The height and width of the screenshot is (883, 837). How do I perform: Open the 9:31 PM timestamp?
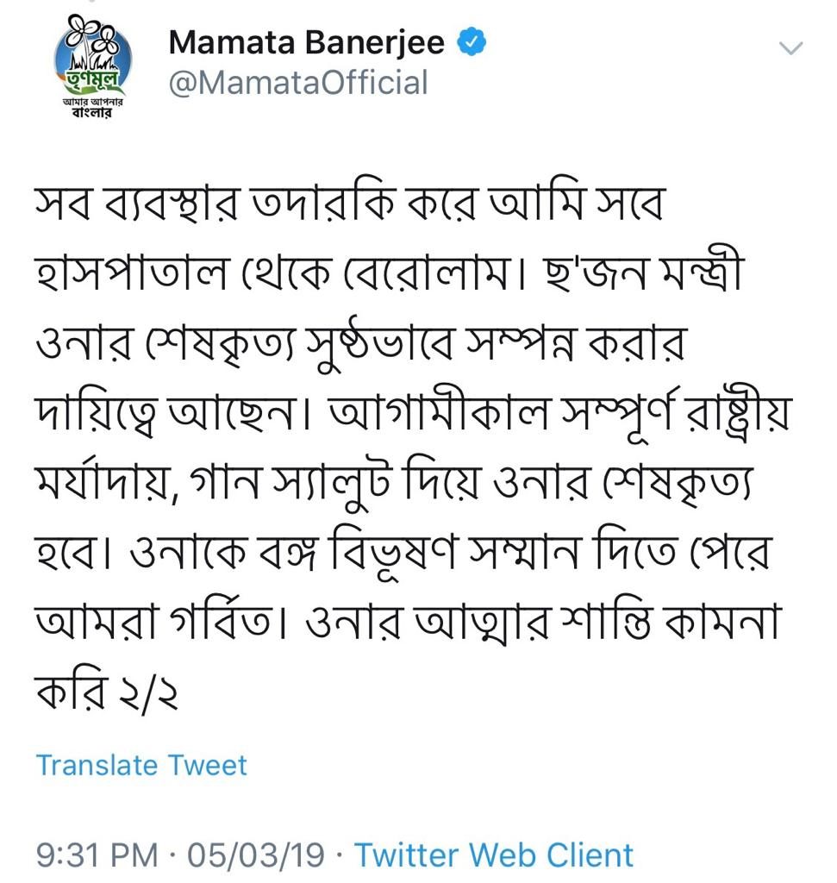[x=97, y=855]
